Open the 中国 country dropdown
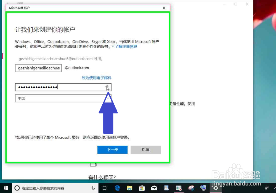This screenshot has width=276, height=193. coord(63,98)
